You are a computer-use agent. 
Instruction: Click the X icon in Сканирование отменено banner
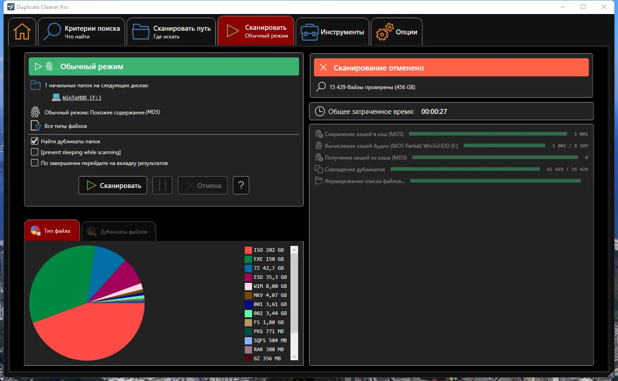point(323,68)
